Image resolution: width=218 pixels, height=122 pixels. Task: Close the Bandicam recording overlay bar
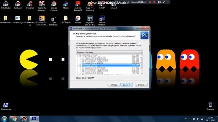click(168, 2)
